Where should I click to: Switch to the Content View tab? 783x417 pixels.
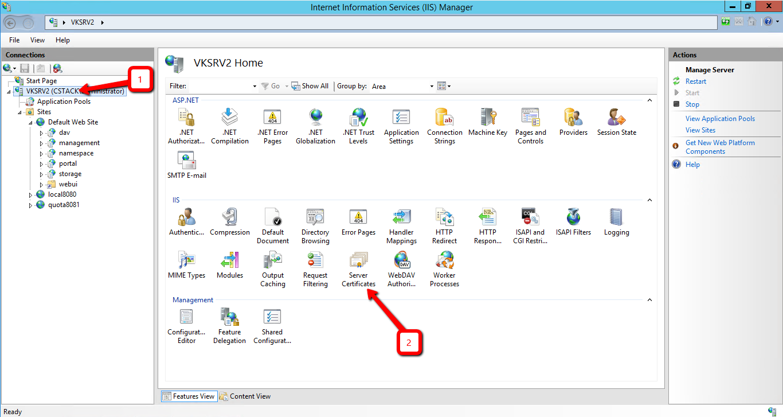(245, 396)
